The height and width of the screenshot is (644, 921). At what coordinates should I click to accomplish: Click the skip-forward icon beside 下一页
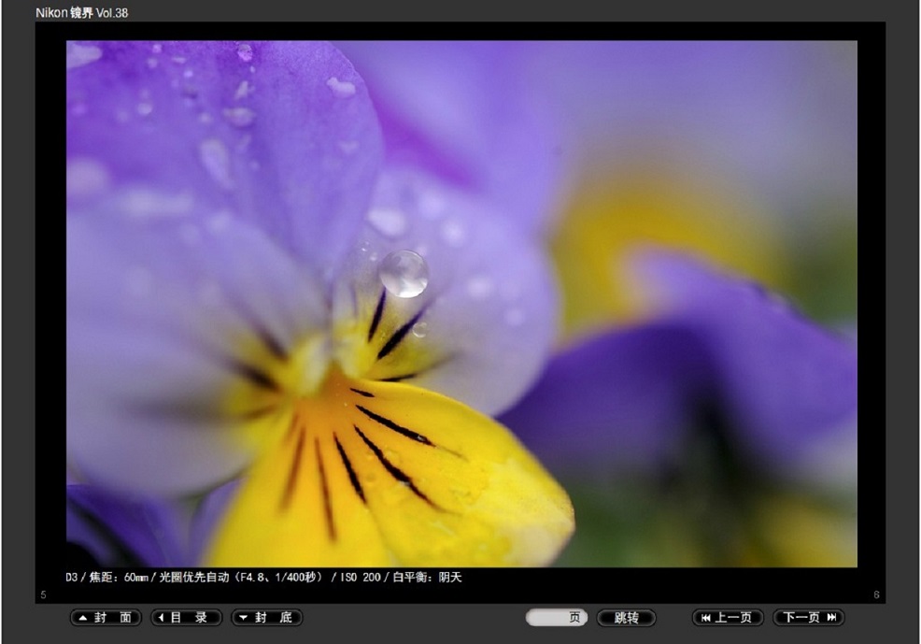pos(830,618)
